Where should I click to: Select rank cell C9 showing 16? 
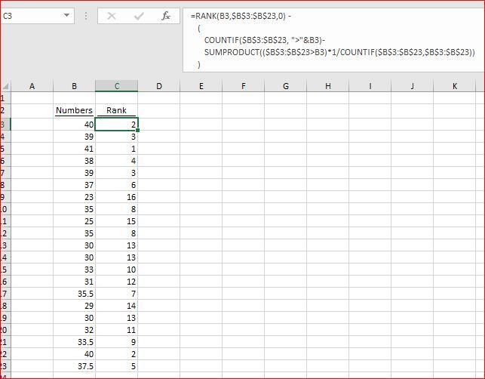[117, 197]
